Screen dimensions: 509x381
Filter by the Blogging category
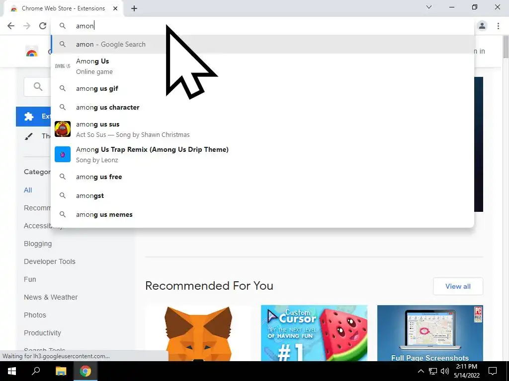coord(38,244)
